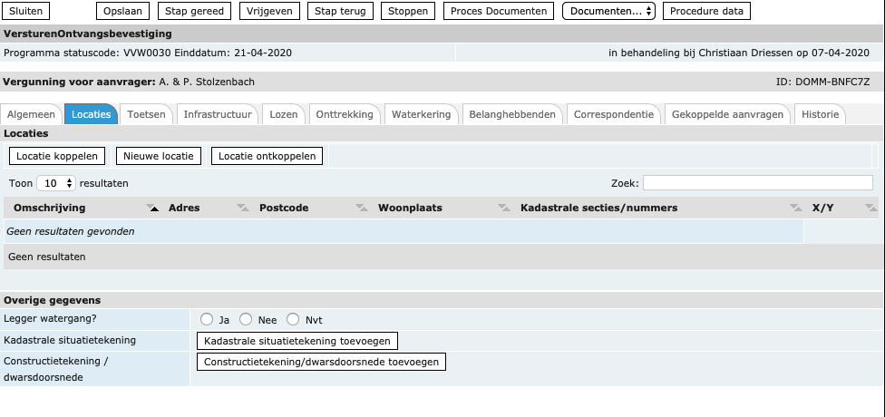Open the Documenten dropdown
885x417 pixels.
608,11
